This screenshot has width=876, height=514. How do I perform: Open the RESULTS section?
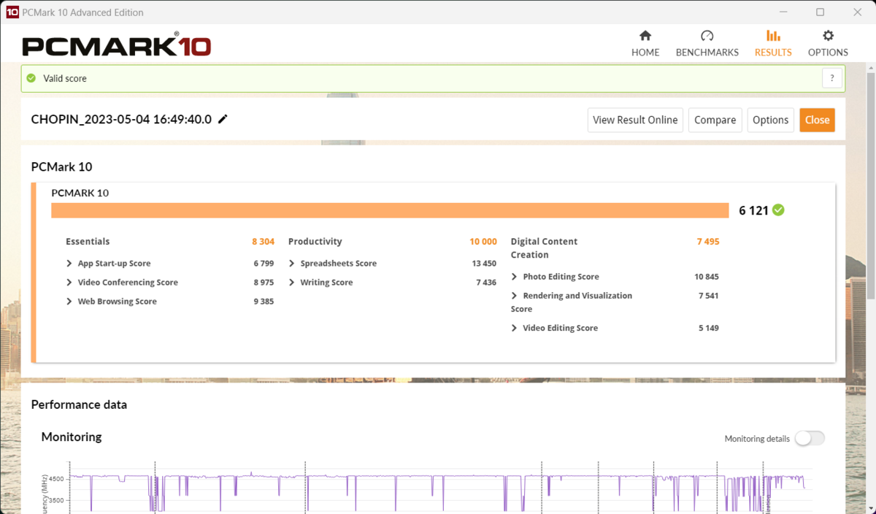(x=773, y=44)
